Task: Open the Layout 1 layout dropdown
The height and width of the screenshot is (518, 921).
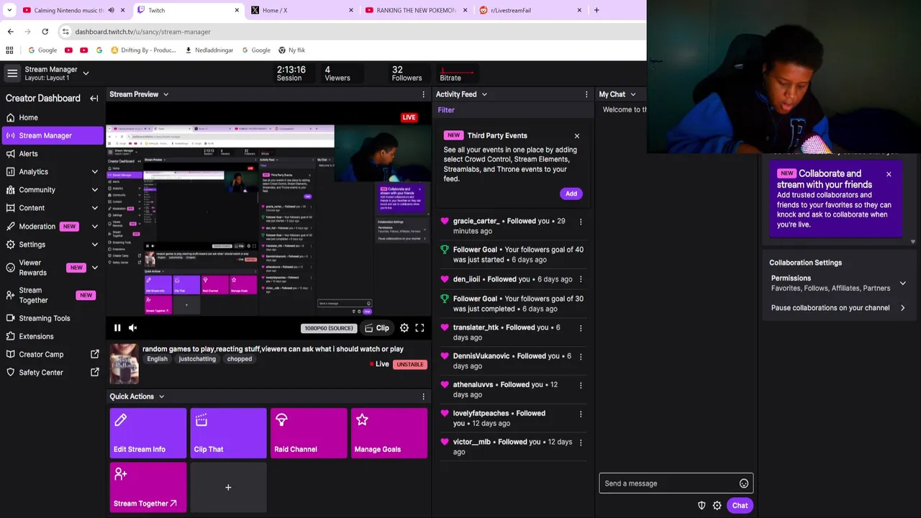Action: pyautogui.click(x=86, y=73)
